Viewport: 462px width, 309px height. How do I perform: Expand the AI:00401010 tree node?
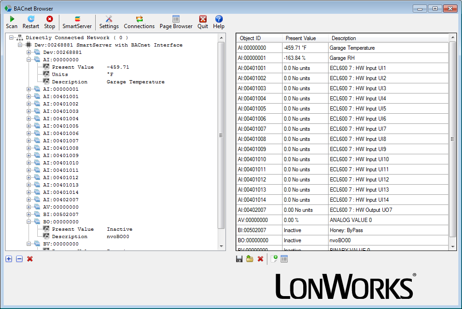click(29, 163)
